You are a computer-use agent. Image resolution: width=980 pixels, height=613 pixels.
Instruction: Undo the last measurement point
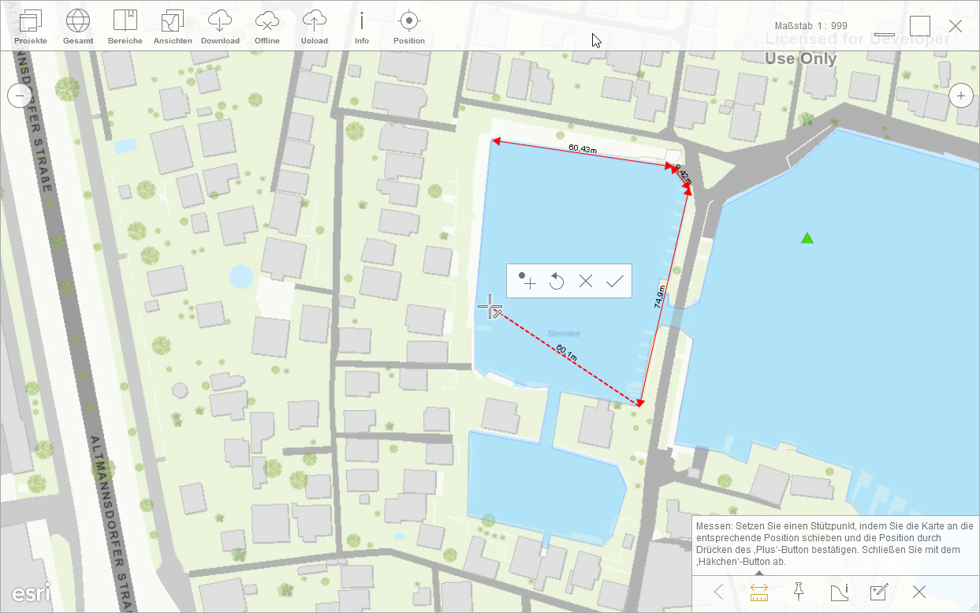coord(557,281)
